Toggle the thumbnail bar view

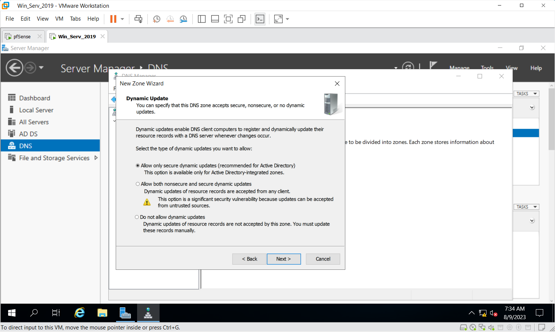[x=215, y=19]
